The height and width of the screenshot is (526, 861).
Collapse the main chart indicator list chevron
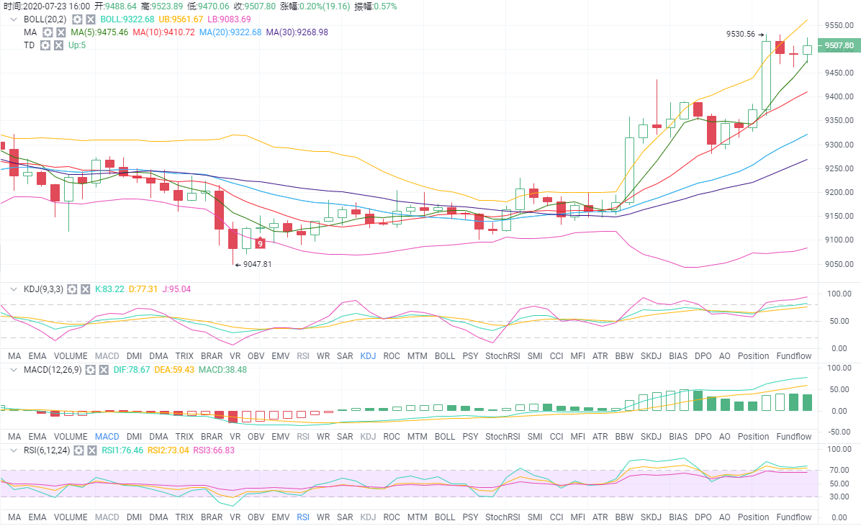(12, 19)
